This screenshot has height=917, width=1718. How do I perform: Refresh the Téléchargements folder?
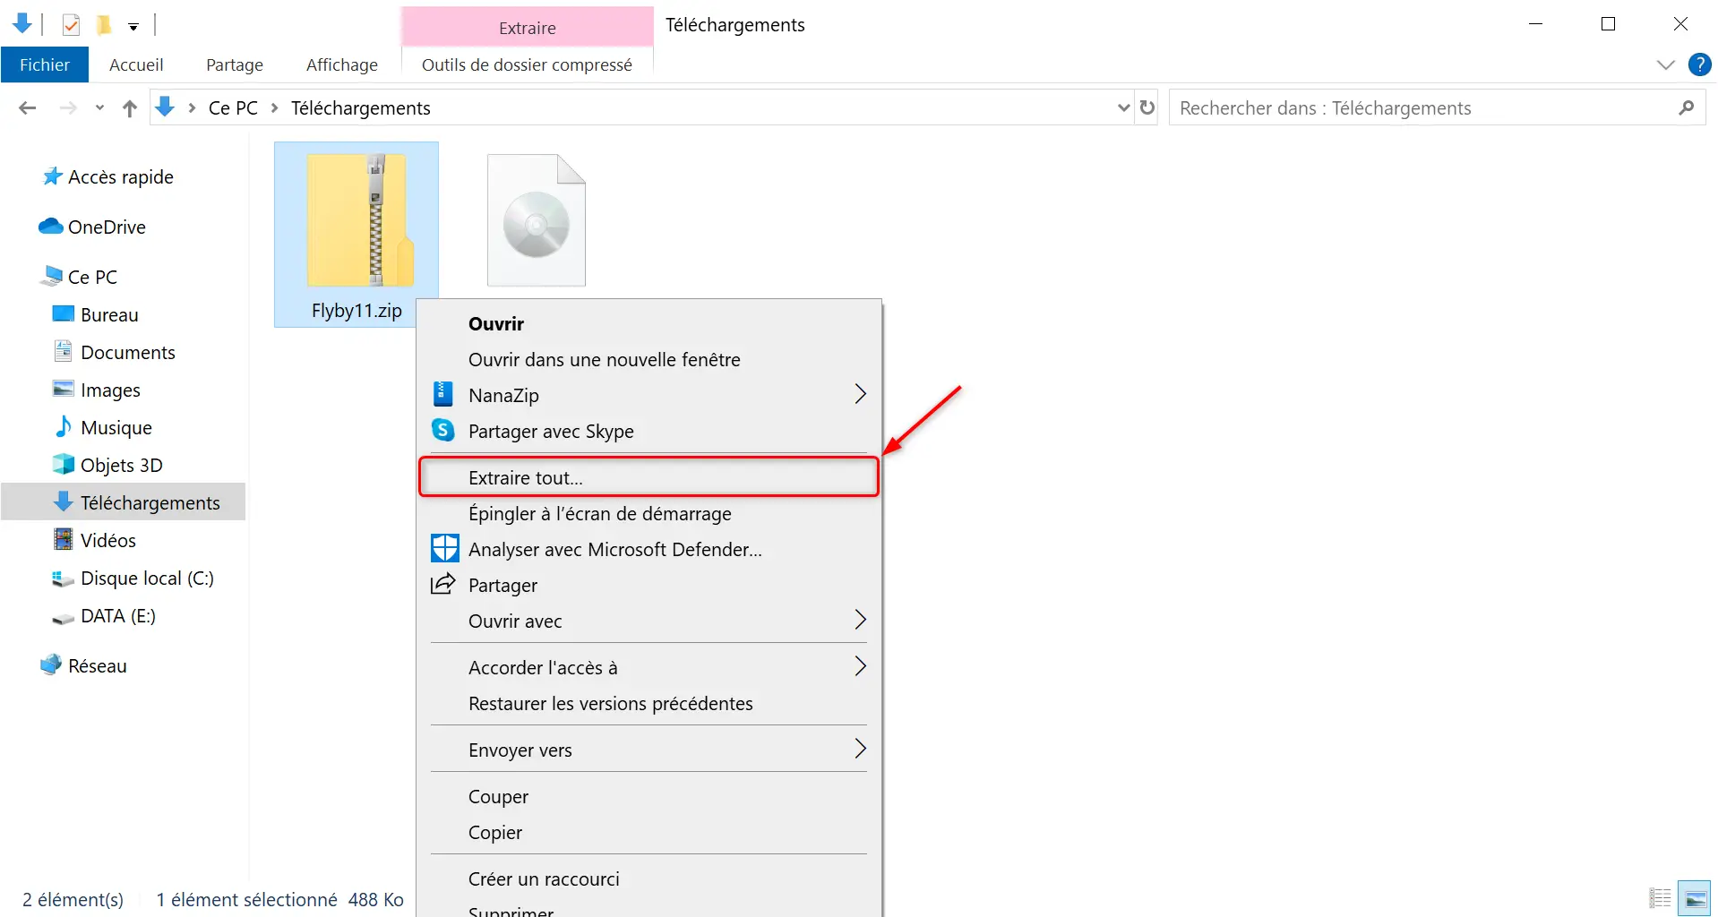pos(1147,108)
